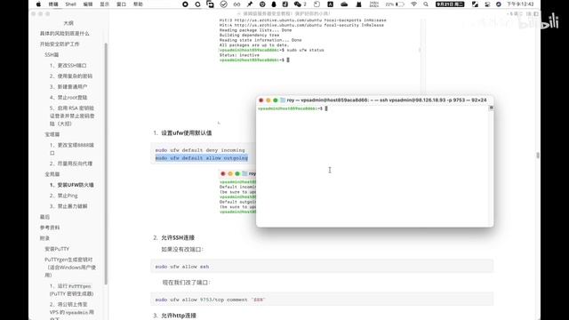Click the battery 22% indicator
Screen dimensions: 569x320
[x=395, y=4]
